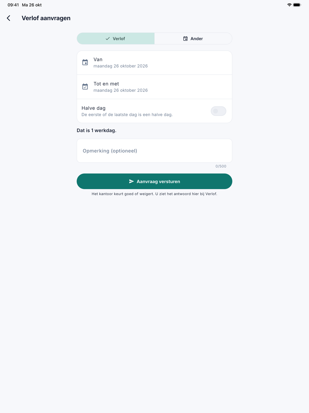Click the start date maandag 26 oktober 2026

coord(121,66)
